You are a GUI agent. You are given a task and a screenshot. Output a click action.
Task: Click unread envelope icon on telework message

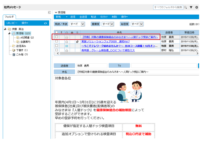66,46
